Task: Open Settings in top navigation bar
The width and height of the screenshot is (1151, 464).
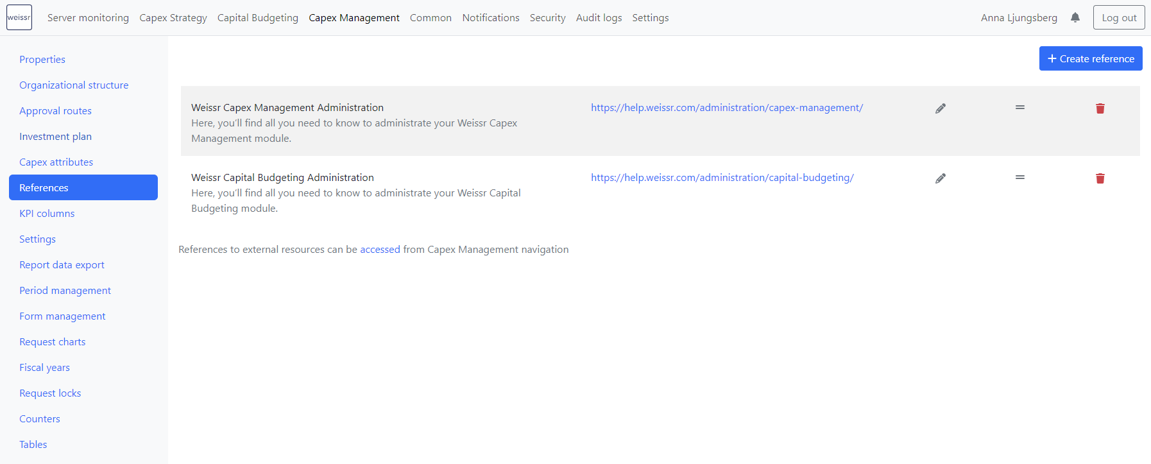Action: (x=651, y=18)
